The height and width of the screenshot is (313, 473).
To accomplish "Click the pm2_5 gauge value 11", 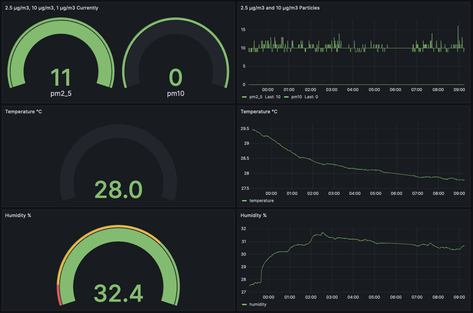I will pyautogui.click(x=61, y=77).
